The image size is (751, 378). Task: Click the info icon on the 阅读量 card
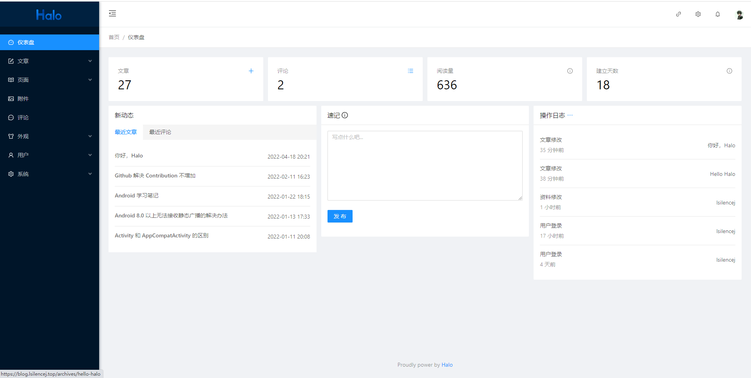point(570,71)
